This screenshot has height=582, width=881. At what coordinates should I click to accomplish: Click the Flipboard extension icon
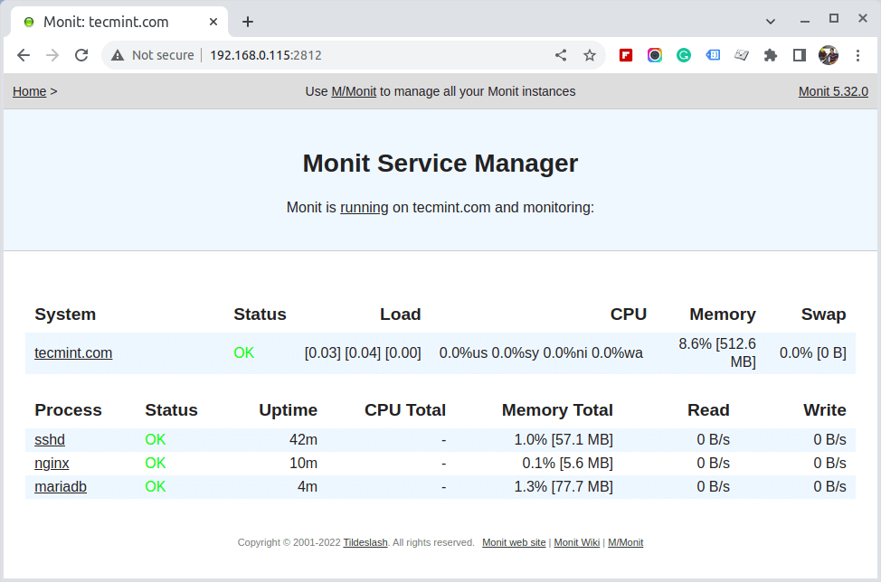click(625, 55)
